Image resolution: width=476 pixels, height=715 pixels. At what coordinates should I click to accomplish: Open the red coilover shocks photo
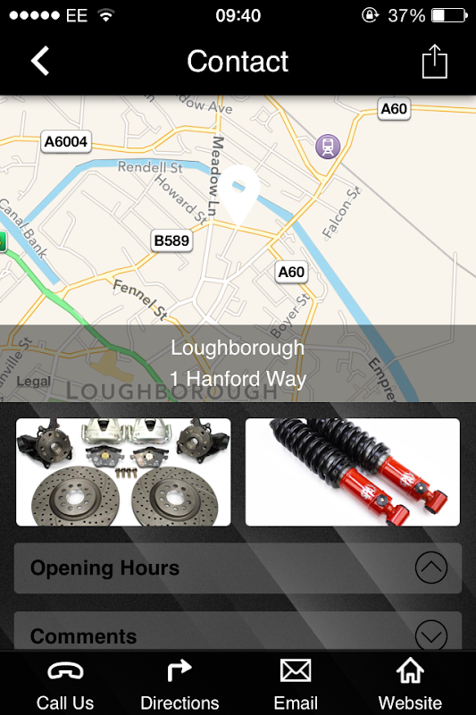[x=353, y=472]
